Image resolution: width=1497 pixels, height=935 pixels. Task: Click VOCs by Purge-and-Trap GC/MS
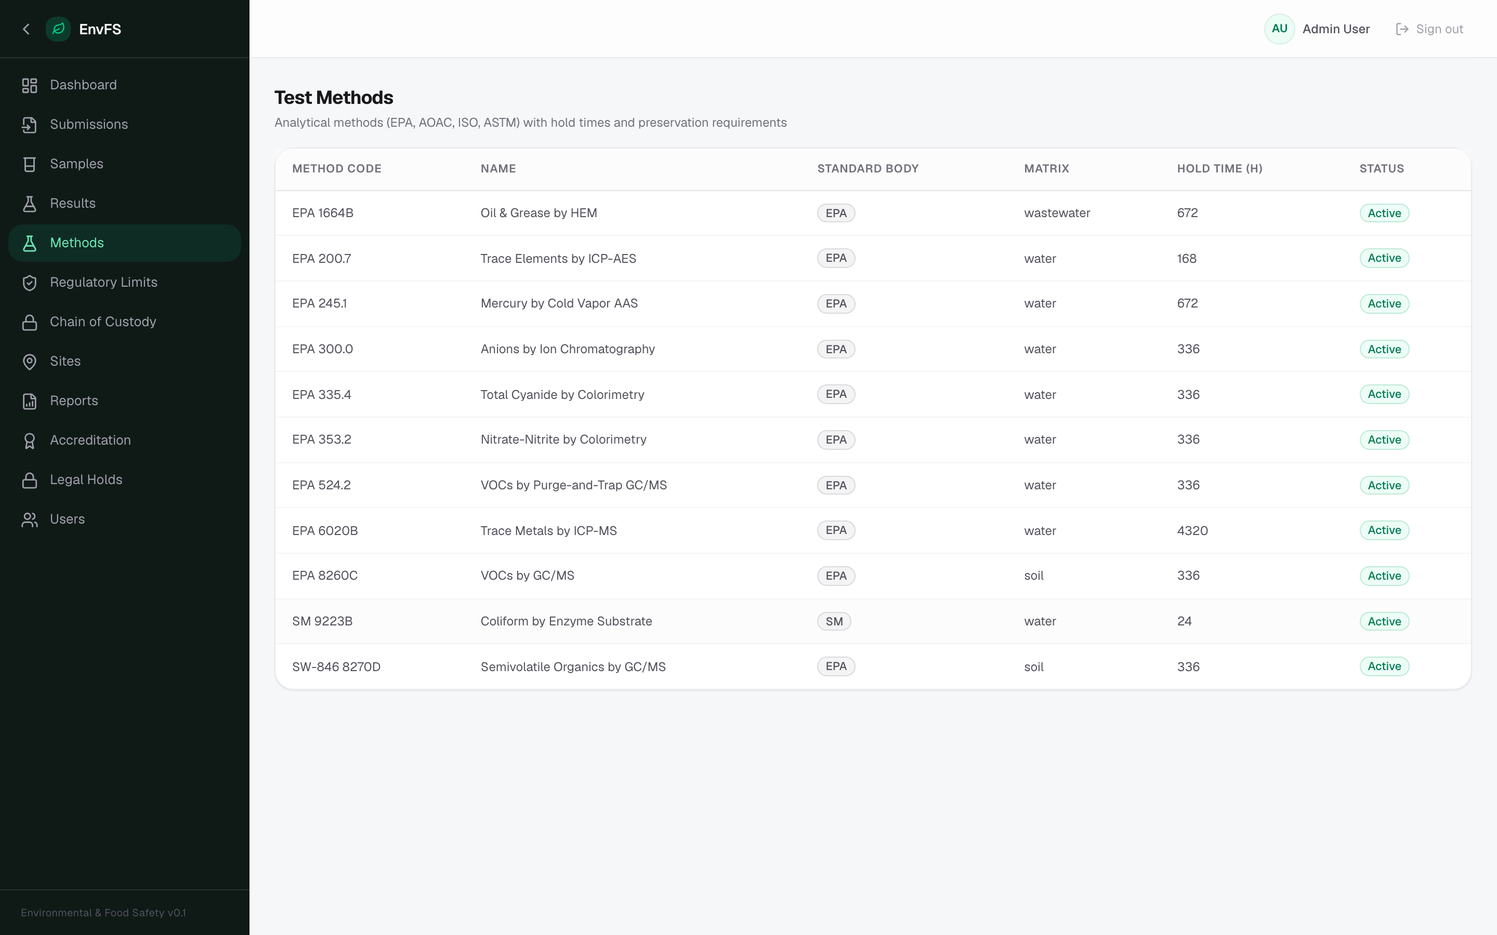[573, 486]
